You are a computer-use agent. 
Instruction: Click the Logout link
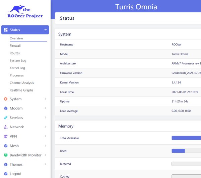[15, 174]
